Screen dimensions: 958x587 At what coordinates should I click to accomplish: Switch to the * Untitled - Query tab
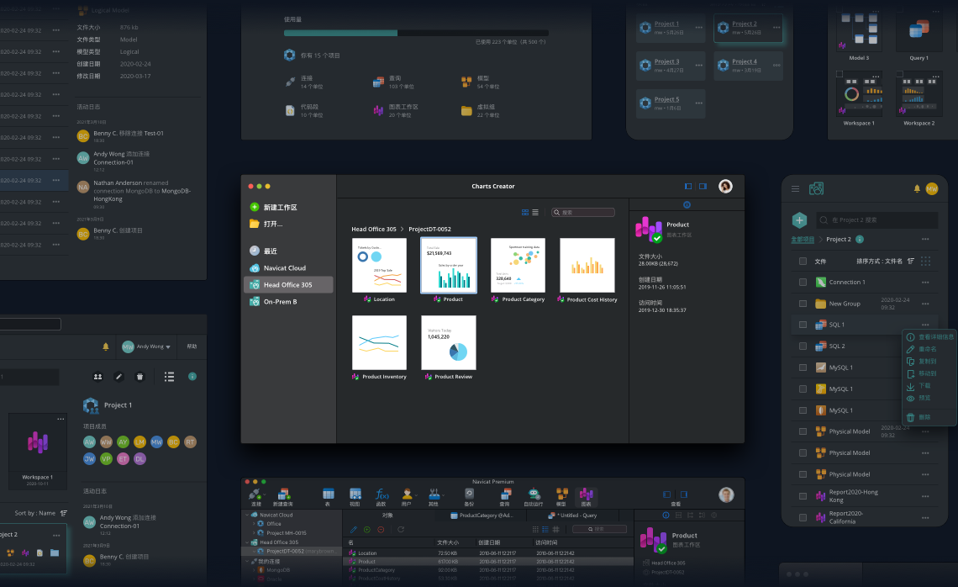(572, 516)
